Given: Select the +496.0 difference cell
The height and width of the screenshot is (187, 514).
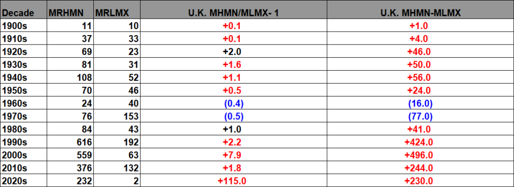Looking at the screenshot, I should click(x=420, y=155).
